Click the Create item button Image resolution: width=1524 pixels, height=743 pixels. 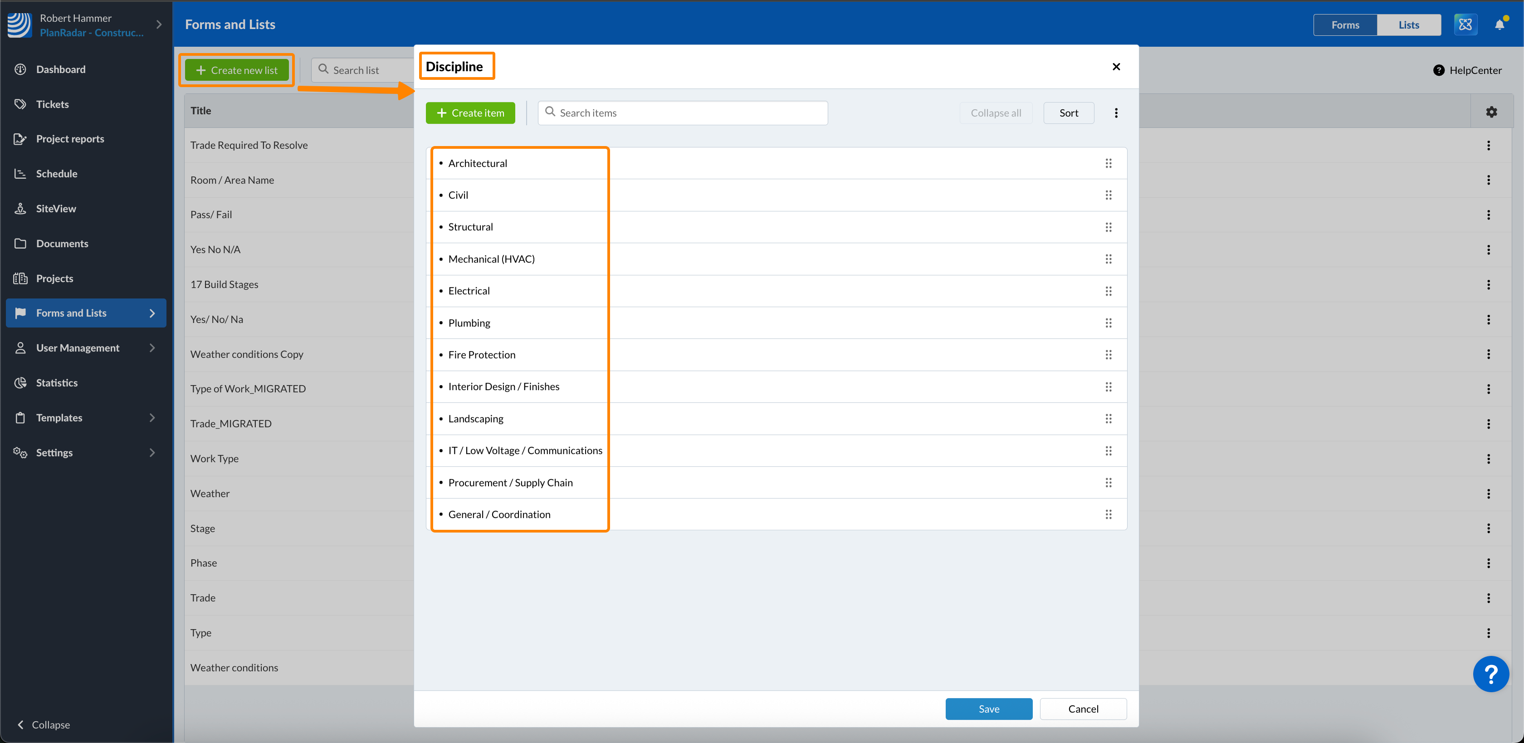tap(470, 113)
